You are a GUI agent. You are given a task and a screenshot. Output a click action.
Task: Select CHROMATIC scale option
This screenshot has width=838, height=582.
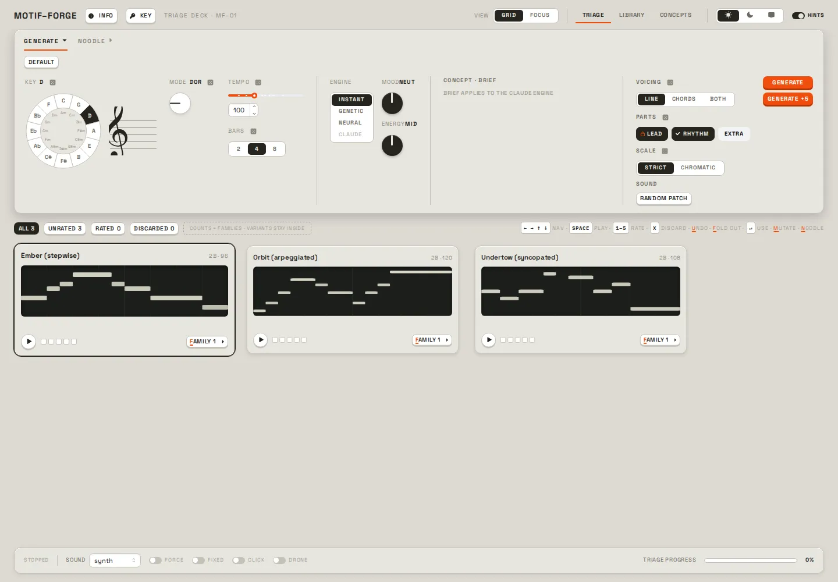[x=698, y=168]
